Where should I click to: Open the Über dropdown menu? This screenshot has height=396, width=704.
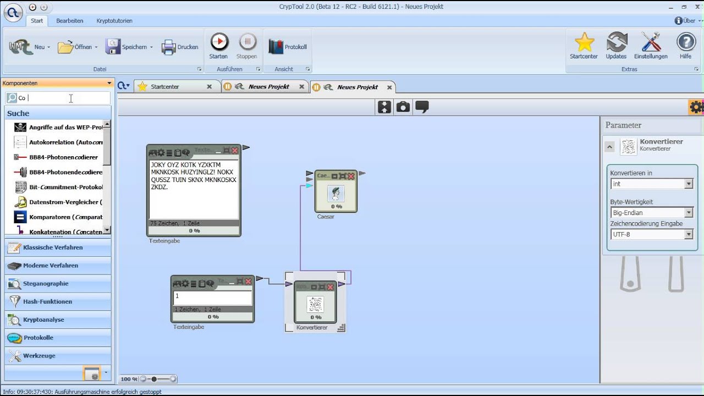687,20
